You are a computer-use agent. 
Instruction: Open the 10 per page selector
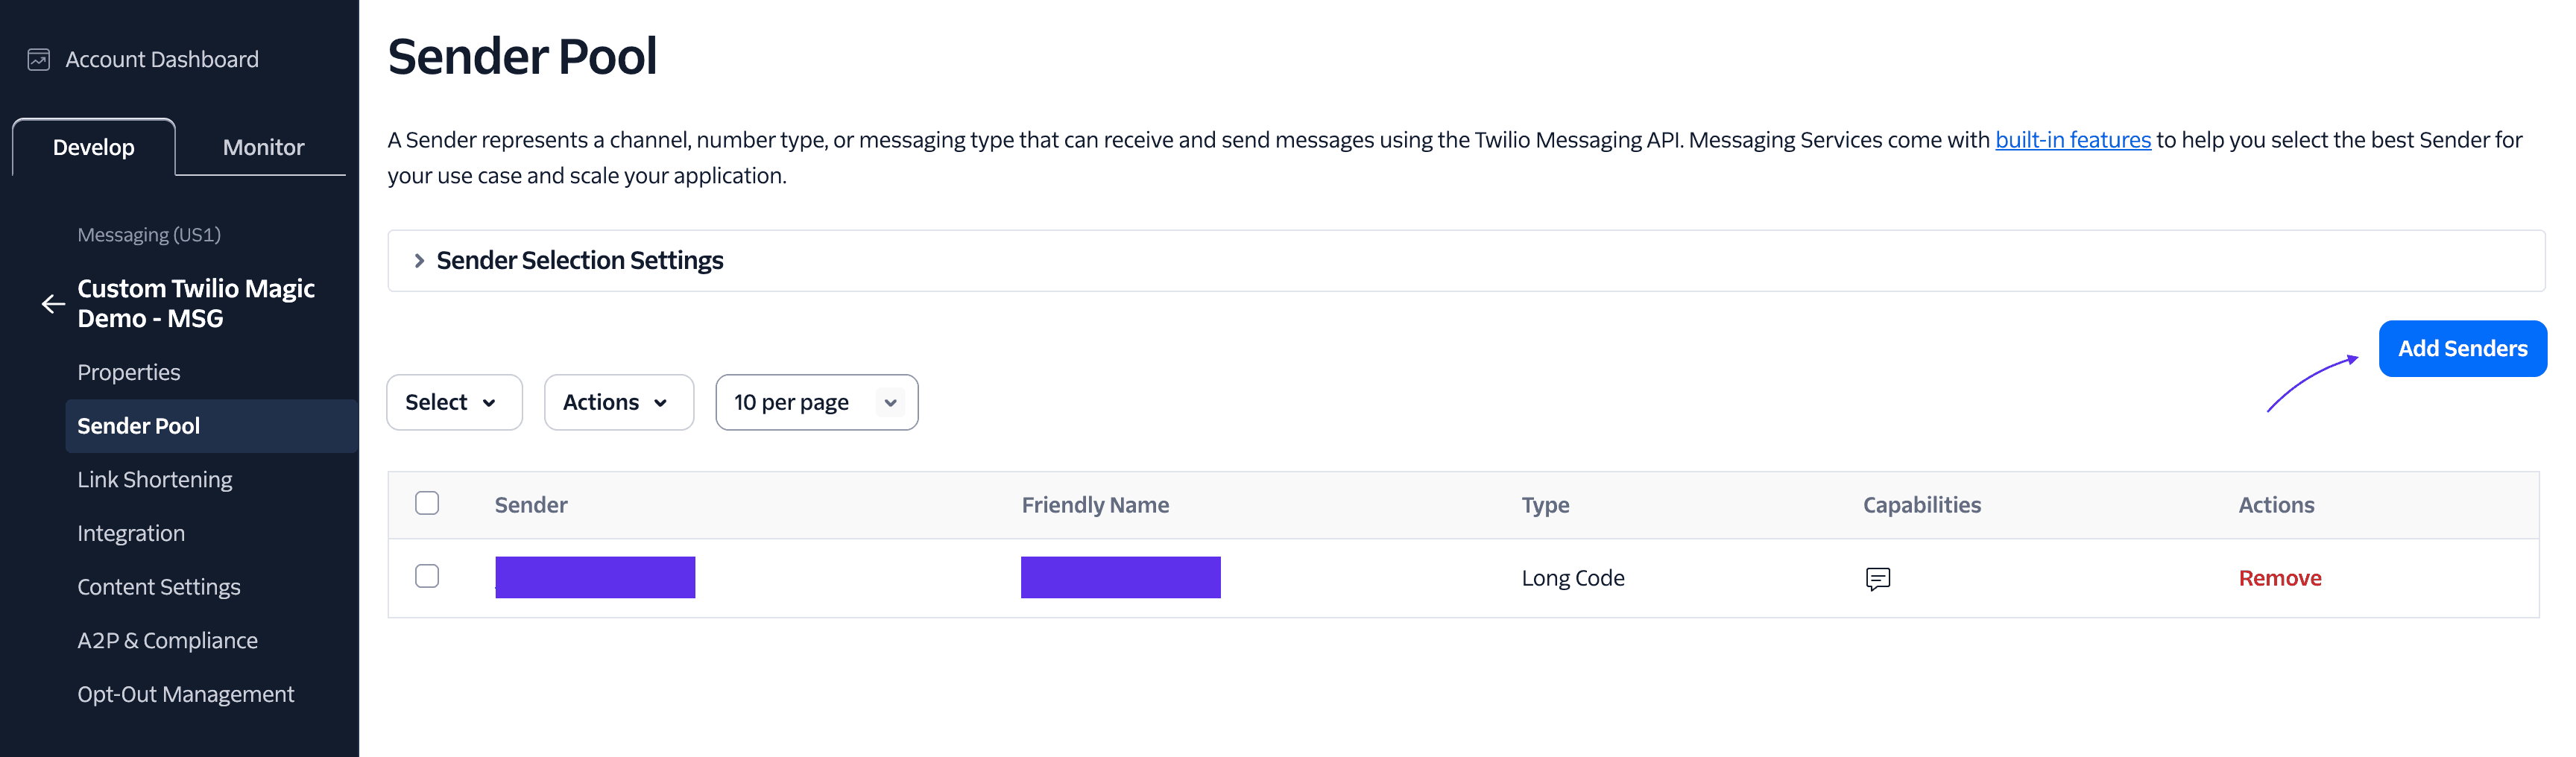[x=817, y=402]
